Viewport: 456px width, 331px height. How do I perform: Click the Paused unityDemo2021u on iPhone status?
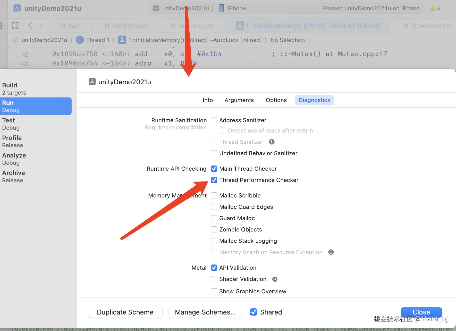point(371,8)
